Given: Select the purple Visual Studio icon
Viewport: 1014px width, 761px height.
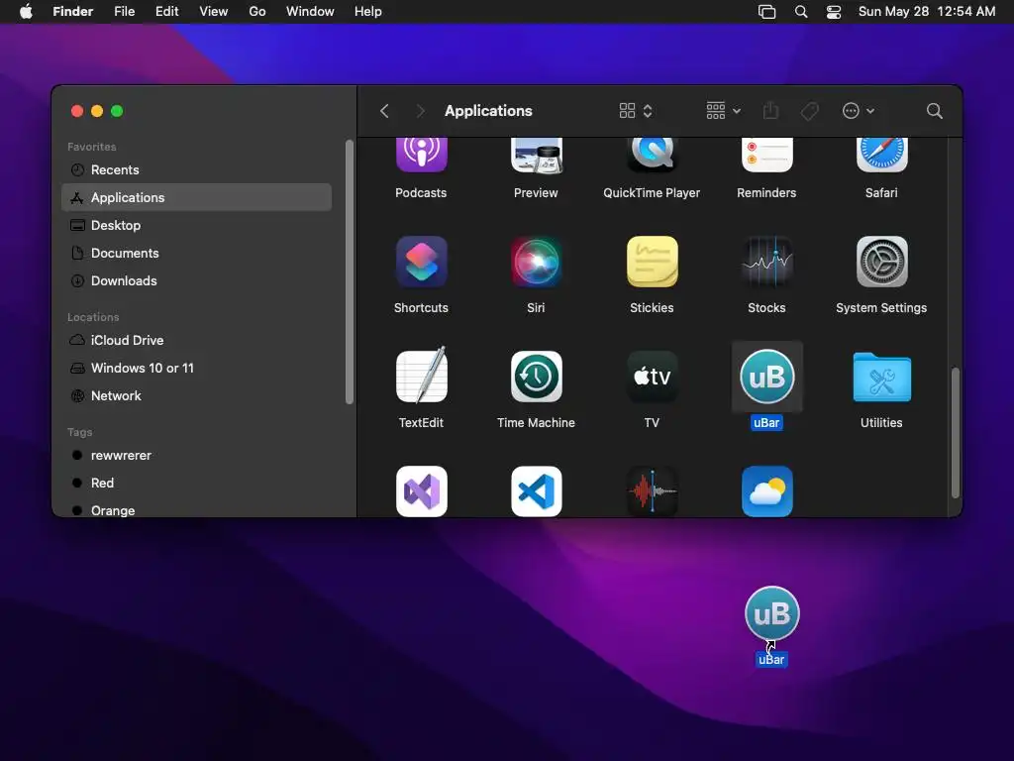Looking at the screenshot, I should (x=421, y=491).
